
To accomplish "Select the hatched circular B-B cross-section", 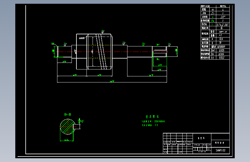I will [x=67, y=127].
